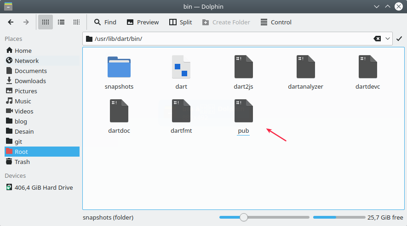
Task: Toggle file Preview display
Action: [x=143, y=22]
